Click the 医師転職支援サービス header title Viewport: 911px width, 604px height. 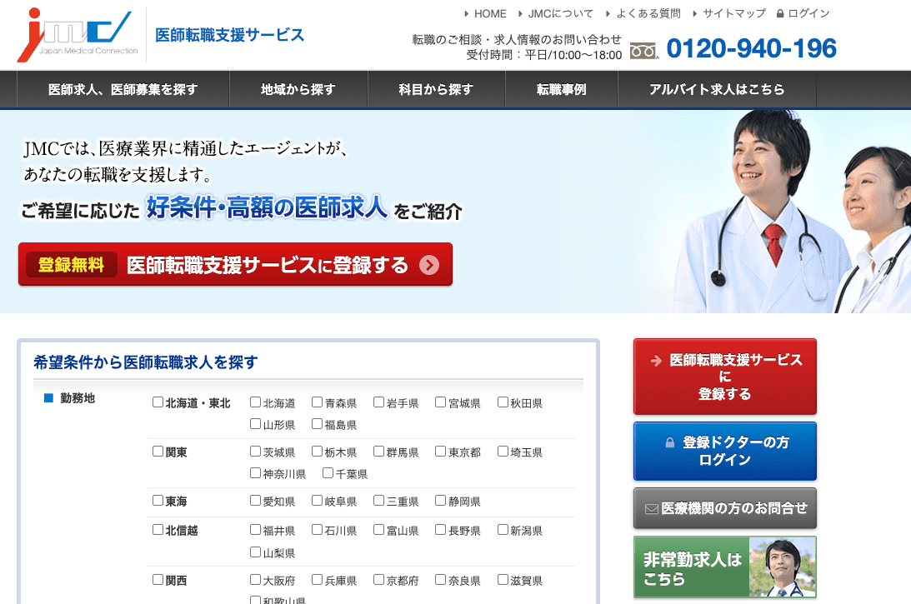(230, 35)
